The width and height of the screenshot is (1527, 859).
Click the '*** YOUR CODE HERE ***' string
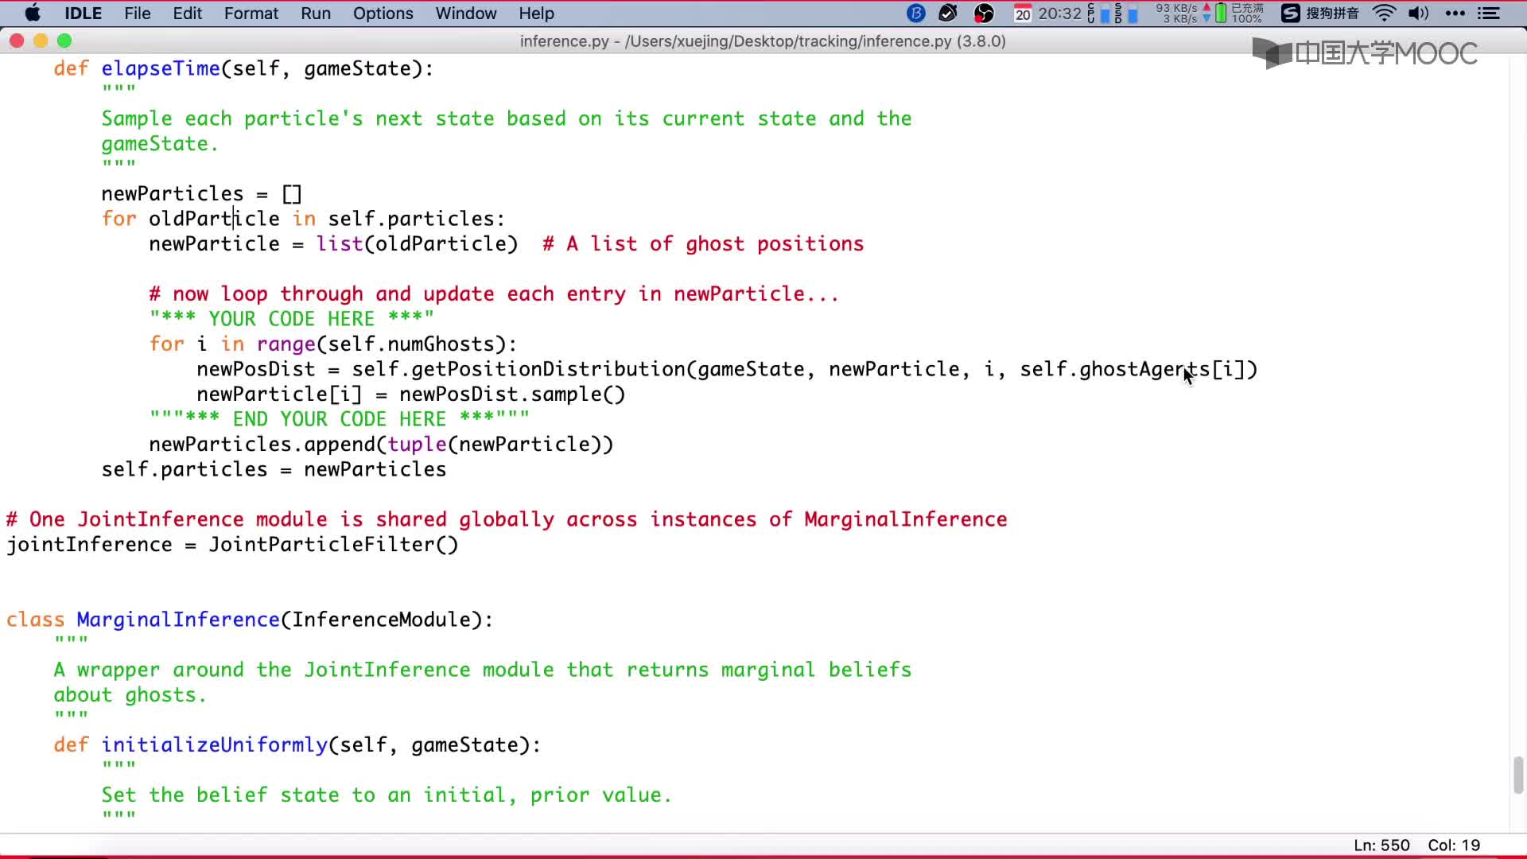292,318
